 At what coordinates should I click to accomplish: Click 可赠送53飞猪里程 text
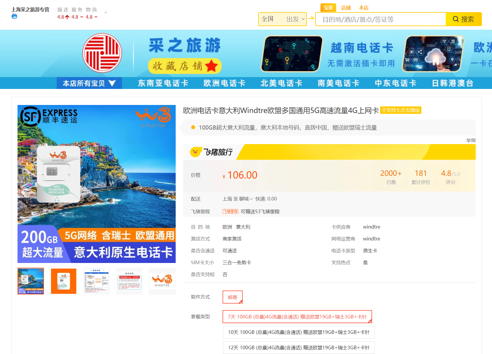pyautogui.click(x=260, y=211)
